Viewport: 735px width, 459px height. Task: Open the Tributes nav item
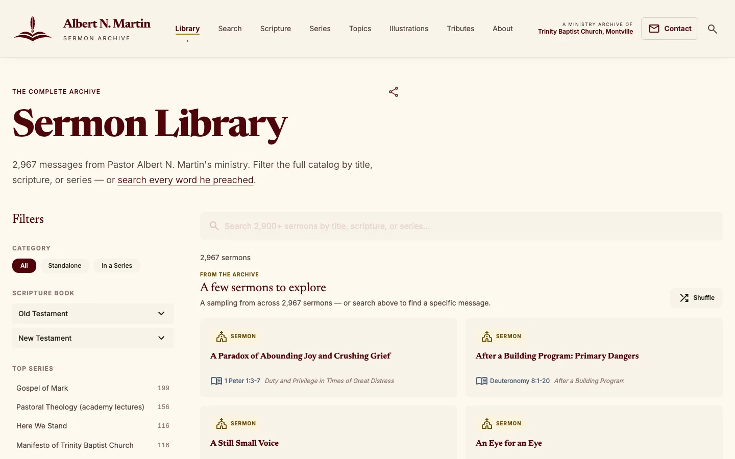(x=460, y=29)
